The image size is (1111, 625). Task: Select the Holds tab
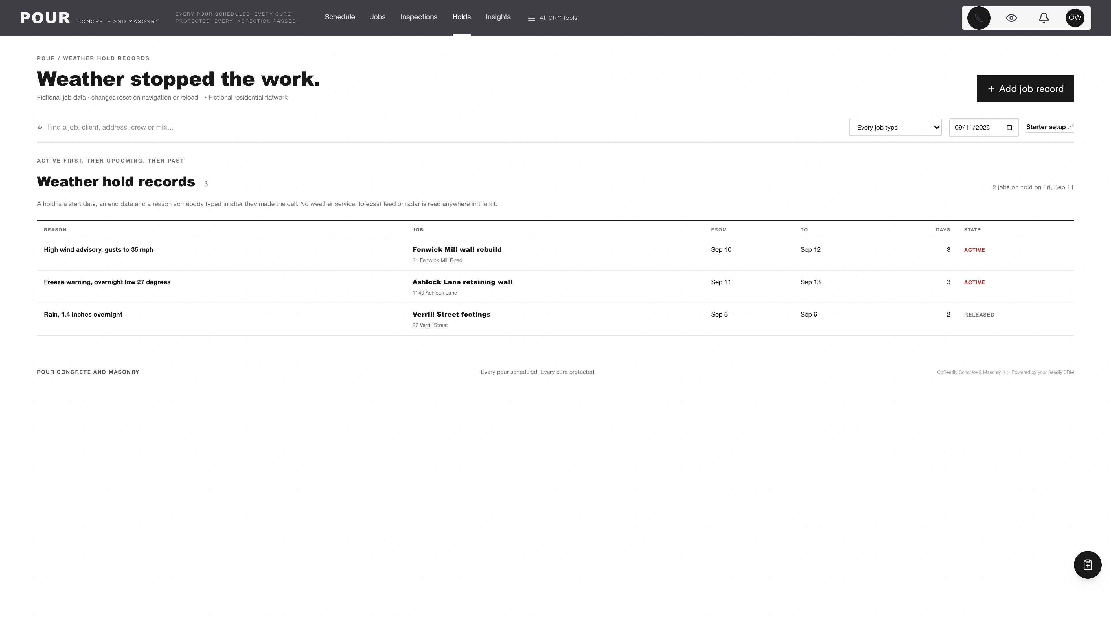461,17
